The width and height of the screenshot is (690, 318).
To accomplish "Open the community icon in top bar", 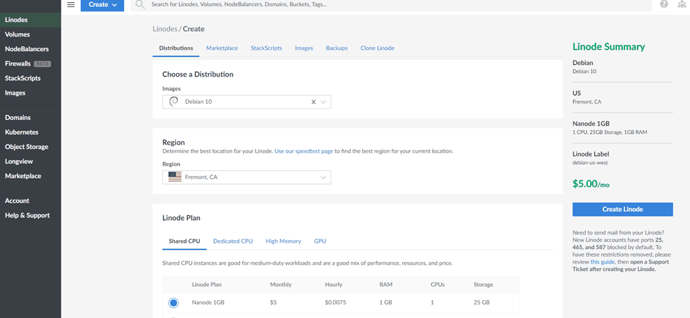I will 682,4.
